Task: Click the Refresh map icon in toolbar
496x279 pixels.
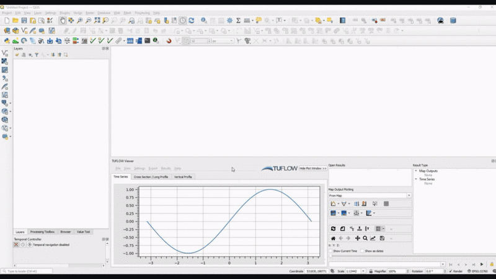Action: coord(191,20)
